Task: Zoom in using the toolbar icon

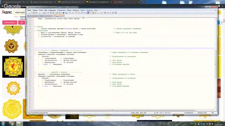Action: click(x=70, y=13)
